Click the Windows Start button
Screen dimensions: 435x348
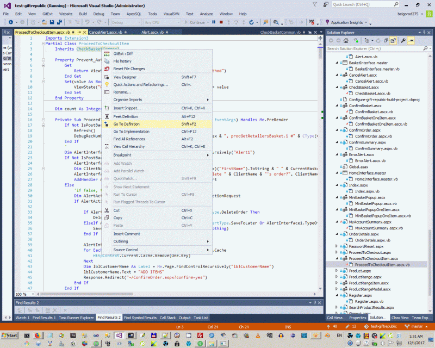tap(9, 335)
